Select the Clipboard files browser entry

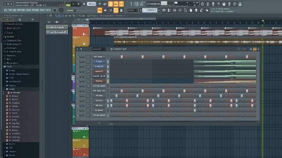[x=14, y=40]
